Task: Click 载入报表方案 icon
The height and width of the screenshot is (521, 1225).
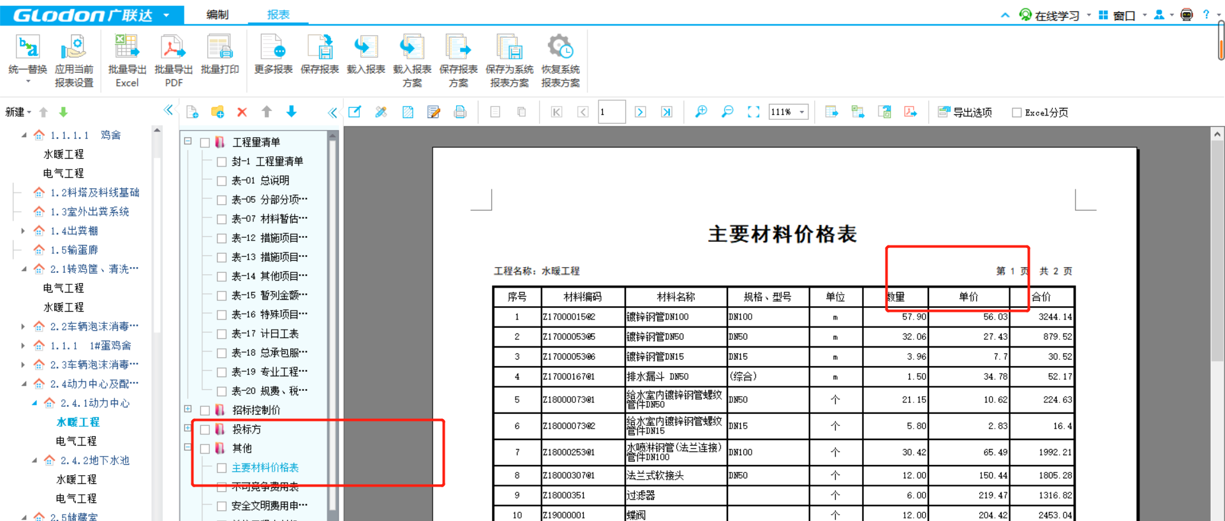Action: click(x=412, y=47)
